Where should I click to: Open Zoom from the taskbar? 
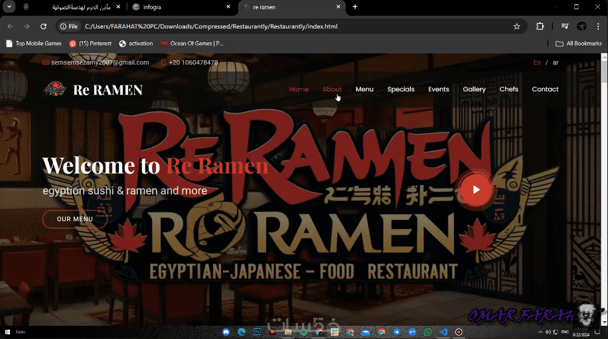pos(412,332)
